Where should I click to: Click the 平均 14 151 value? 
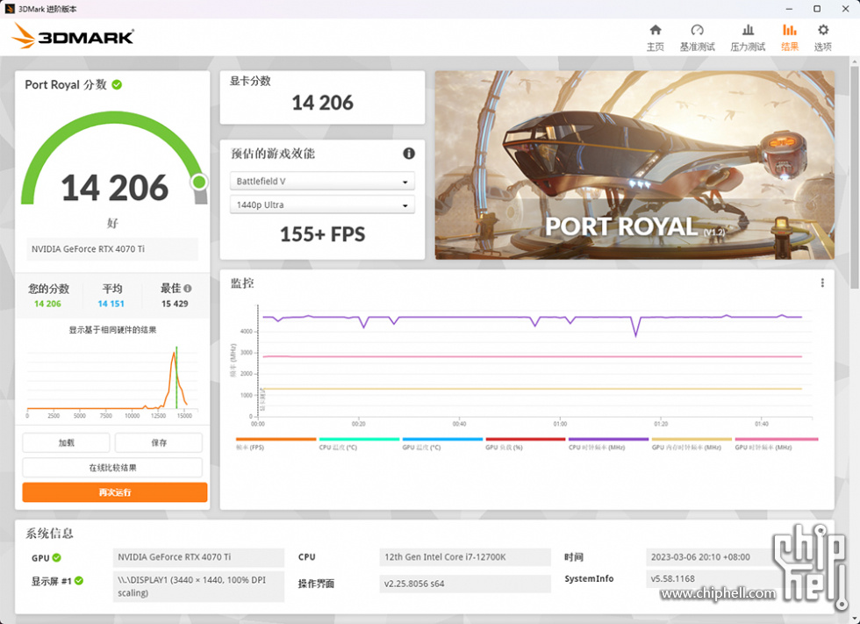pos(111,304)
